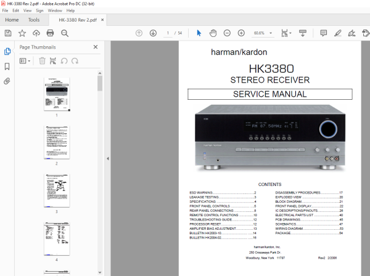This screenshot has width=370, height=276.
Task: Click the SCHEMATICS contents entry
Action: pos(309,224)
